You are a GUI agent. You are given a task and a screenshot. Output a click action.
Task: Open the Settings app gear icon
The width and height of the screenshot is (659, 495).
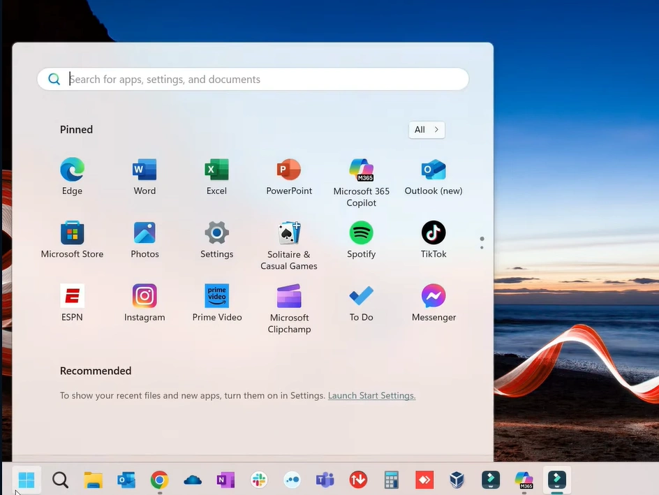(216, 232)
